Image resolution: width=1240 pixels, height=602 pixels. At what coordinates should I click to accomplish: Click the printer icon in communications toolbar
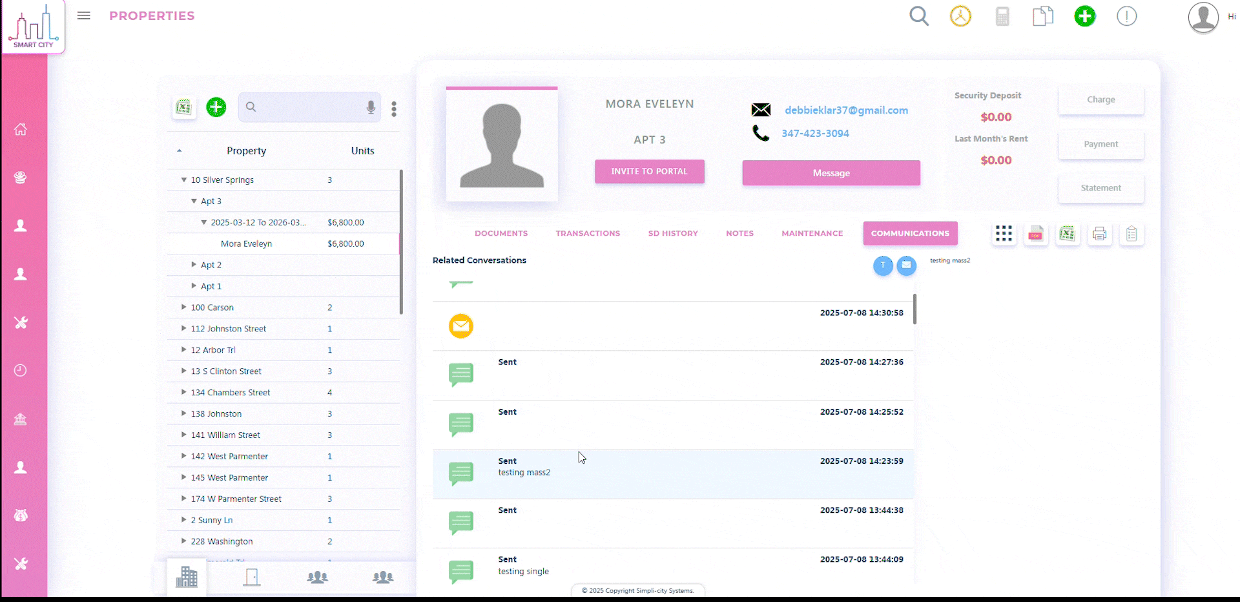coord(1099,234)
